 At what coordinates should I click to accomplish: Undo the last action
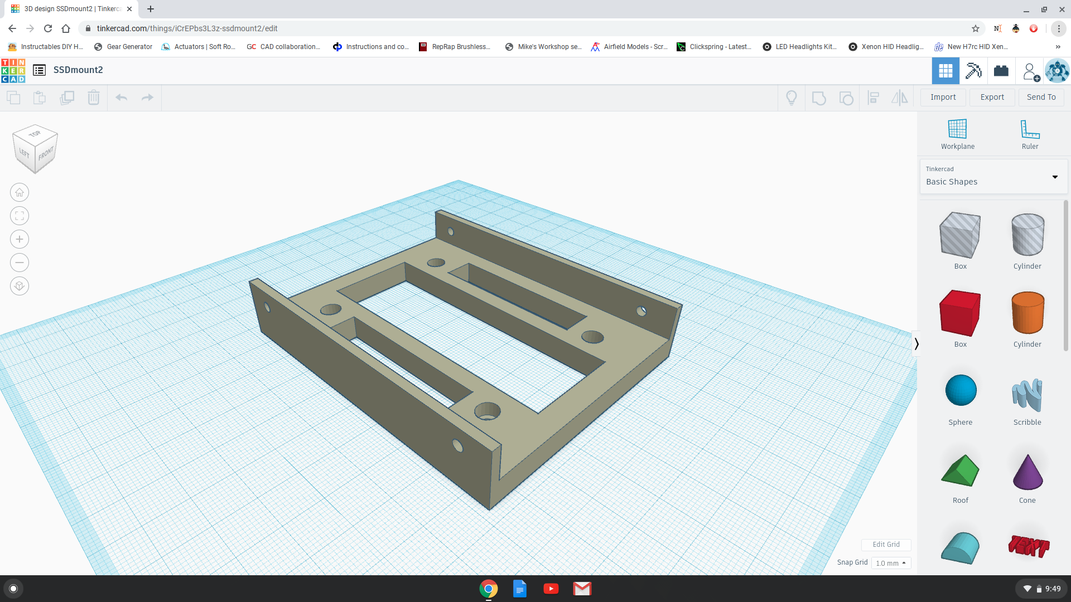point(121,97)
